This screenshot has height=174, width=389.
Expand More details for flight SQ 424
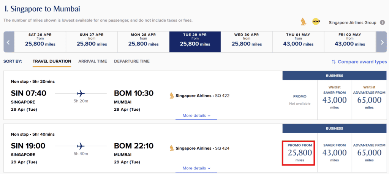[x=196, y=168]
